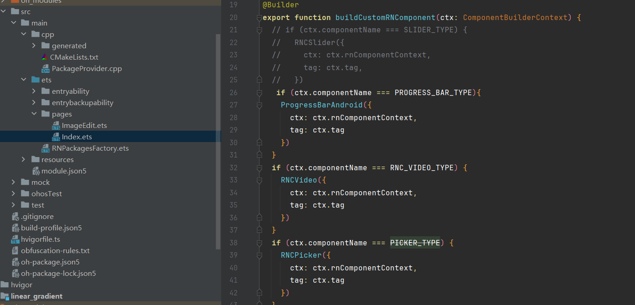Collapse the pages folder chevron
The height and width of the screenshot is (305, 635).
(34, 114)
